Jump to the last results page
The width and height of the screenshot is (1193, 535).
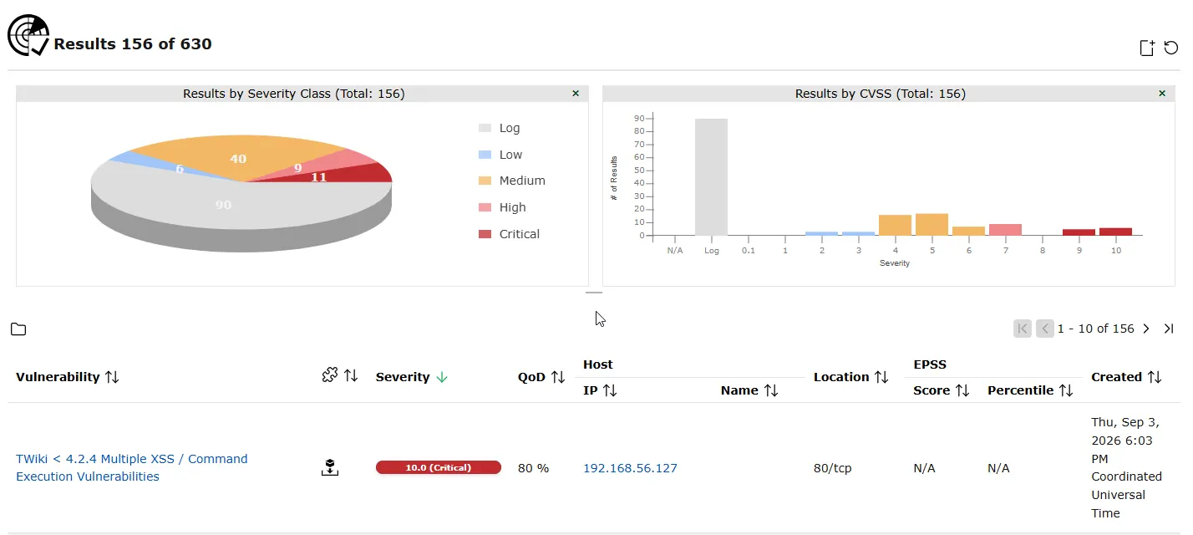coord(1169,329)
